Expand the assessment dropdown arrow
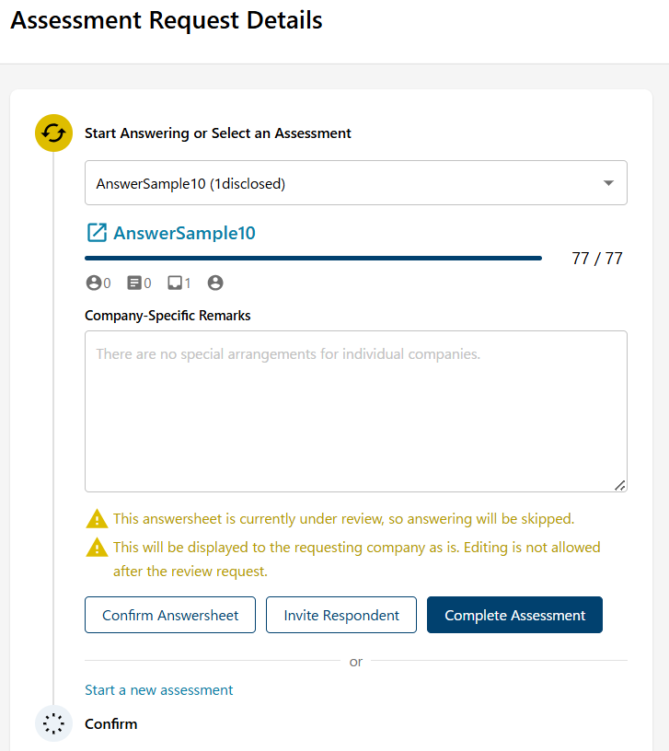Image resolution: width=669 pixels, height=751 pixels. 608,183
